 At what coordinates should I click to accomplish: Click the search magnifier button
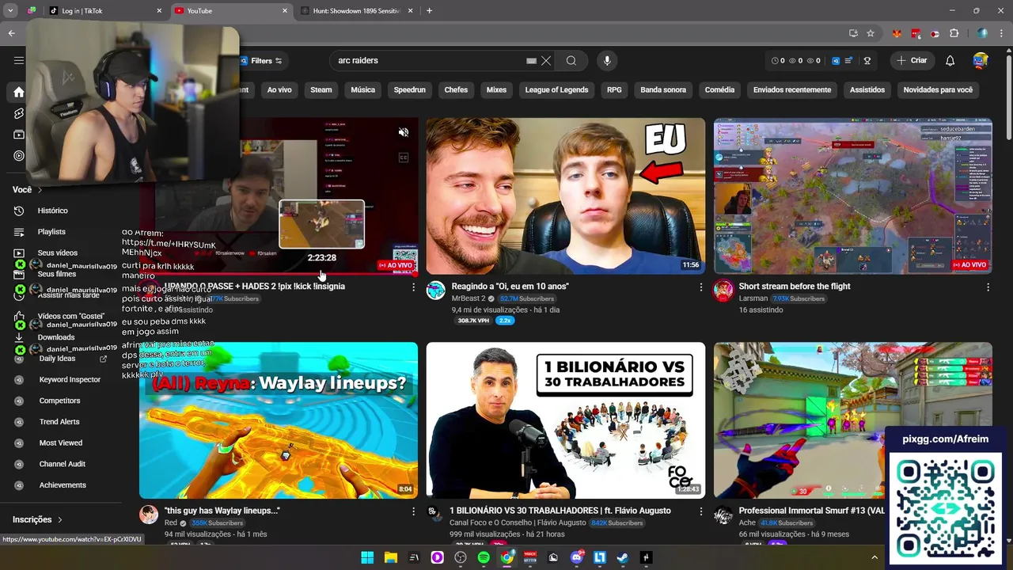[571, 60]
